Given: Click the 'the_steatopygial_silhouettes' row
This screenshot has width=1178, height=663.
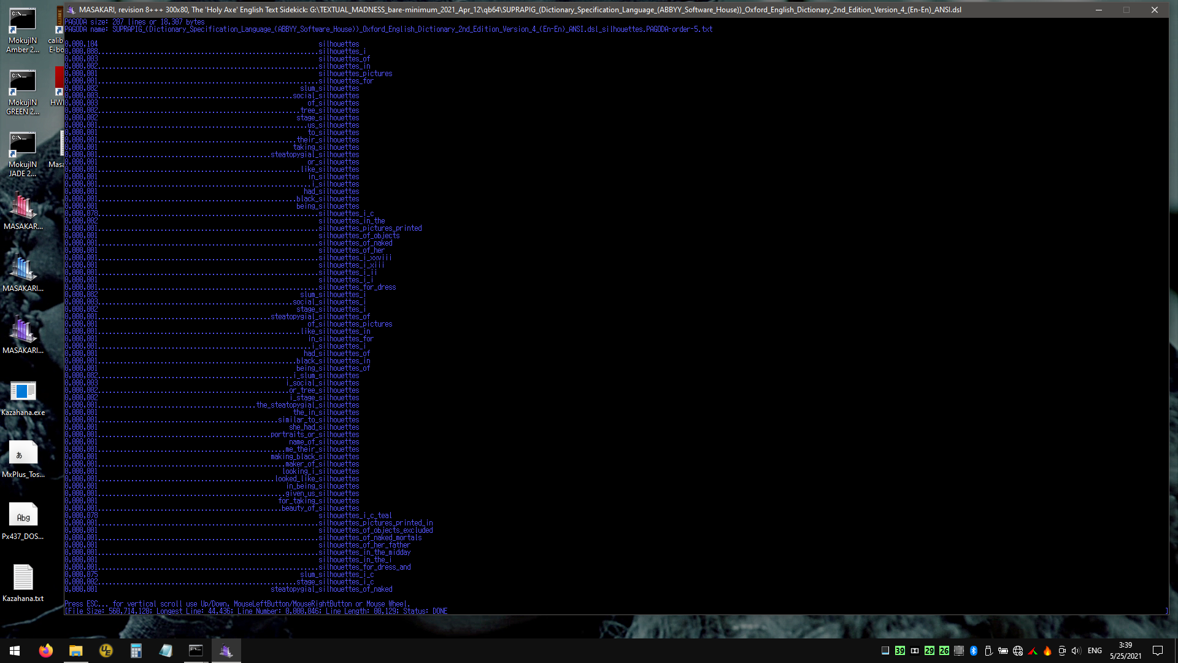Looking at the screenshot, I should click(212, 405).
